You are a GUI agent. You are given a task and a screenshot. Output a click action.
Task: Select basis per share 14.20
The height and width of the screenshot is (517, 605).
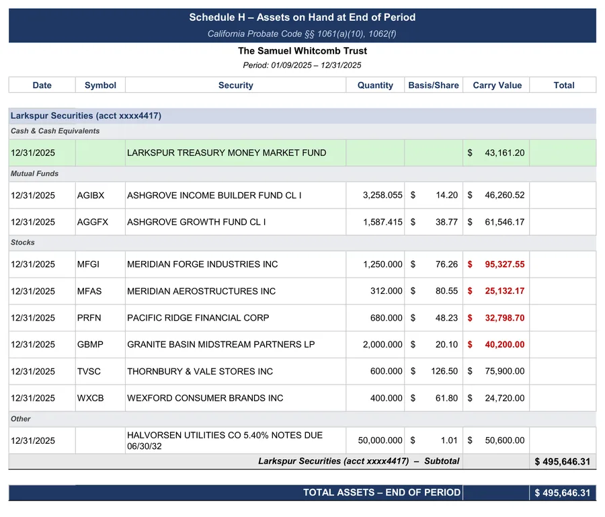coord(446,195)
